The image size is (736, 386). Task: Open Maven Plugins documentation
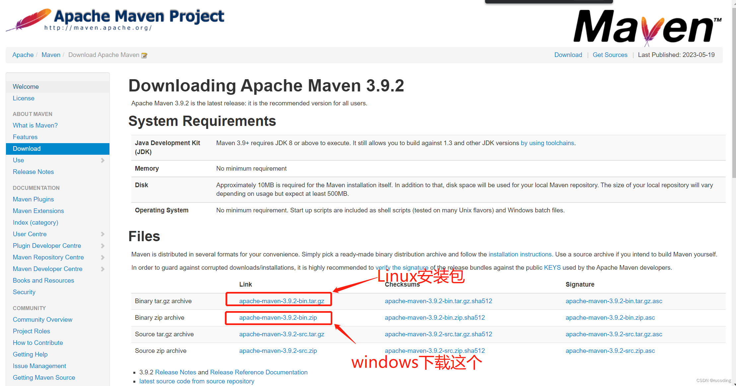tap(33, 199)
